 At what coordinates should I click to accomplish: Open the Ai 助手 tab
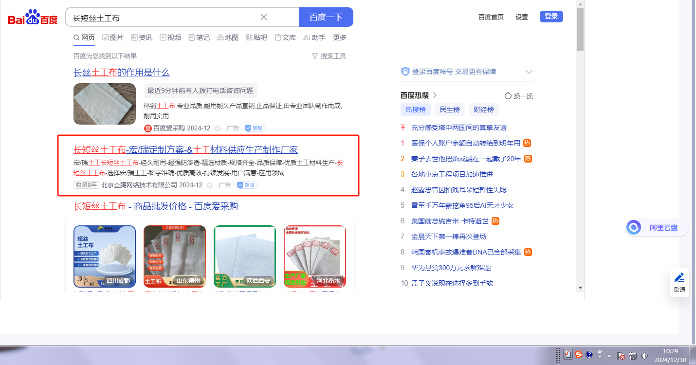314,37
